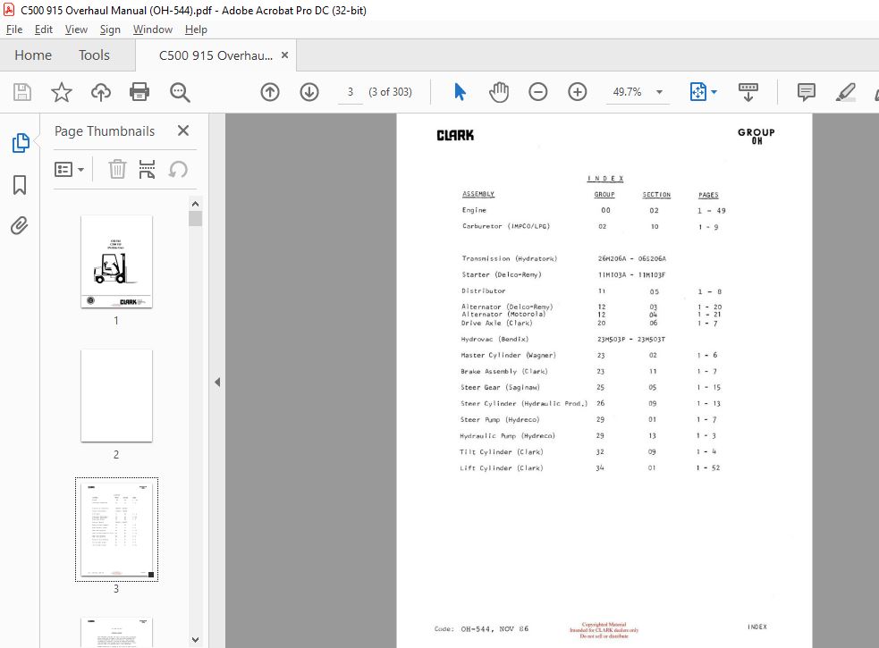This screenshot has height=648, width=879.
Task: Switch to the Home tab
Action: (33, 55)
